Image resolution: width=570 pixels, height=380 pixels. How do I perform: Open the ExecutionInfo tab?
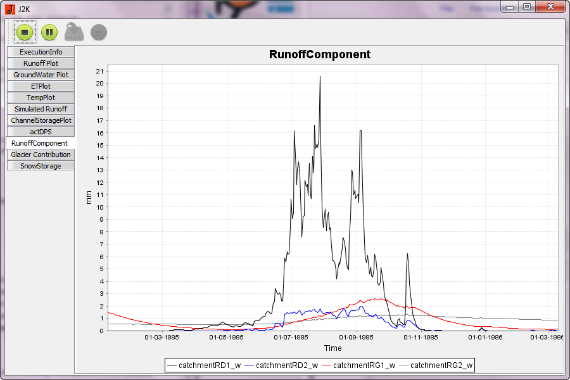click(41, 52)
